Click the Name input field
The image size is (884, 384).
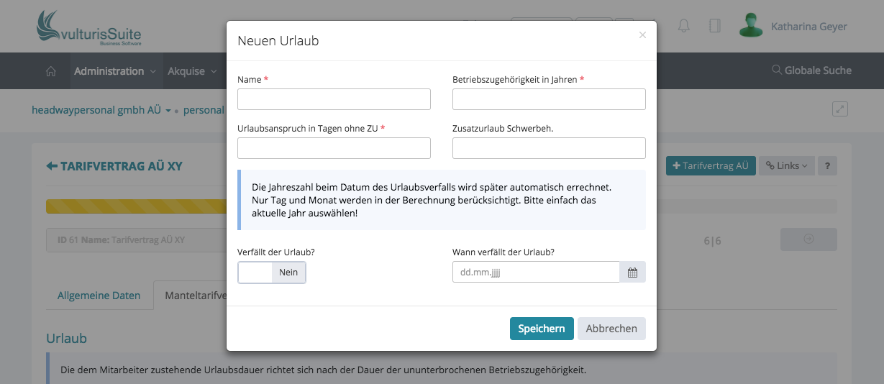point(334,99)
